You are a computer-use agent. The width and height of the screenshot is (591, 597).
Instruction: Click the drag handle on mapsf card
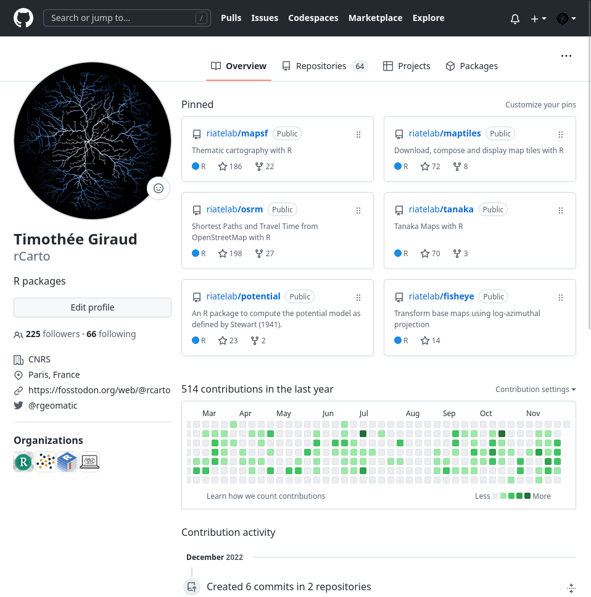(x=358, y=134)
